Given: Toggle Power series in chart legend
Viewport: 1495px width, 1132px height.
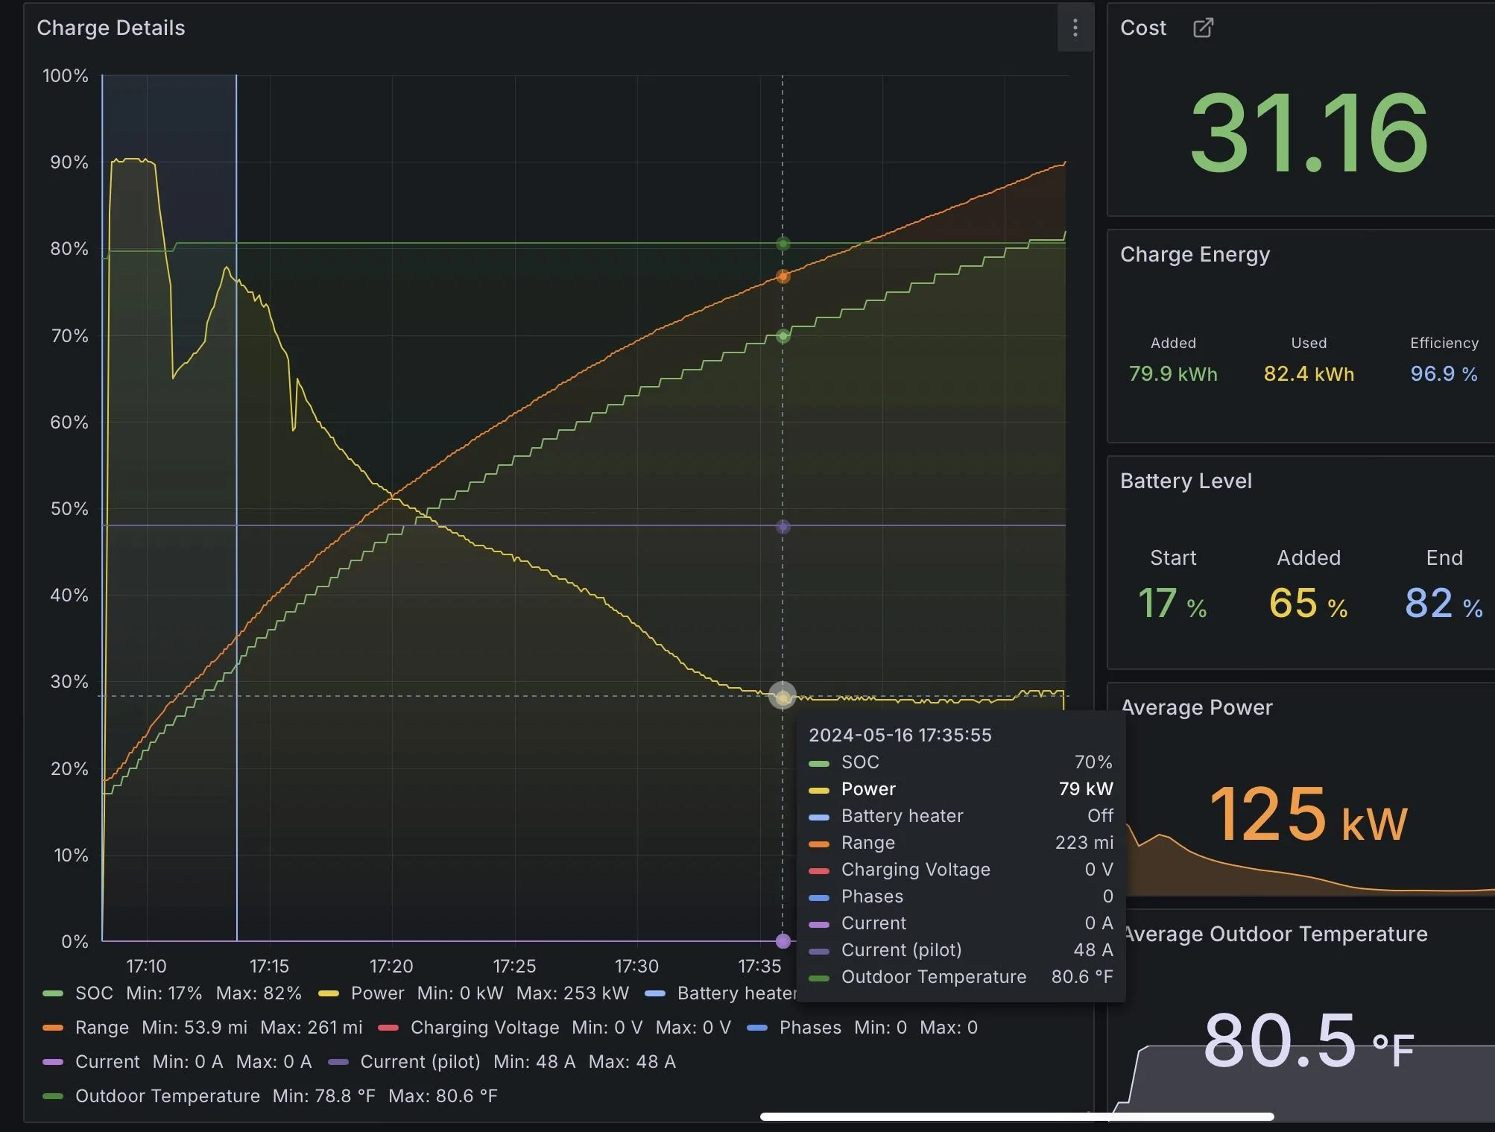Looking at the screenshot, I should point(377,993).
